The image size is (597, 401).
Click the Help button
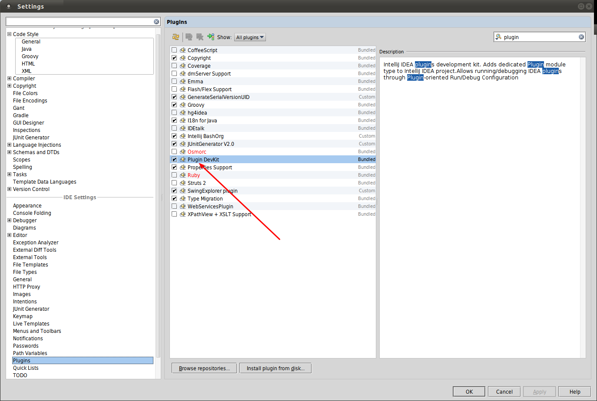coord(575,391)
